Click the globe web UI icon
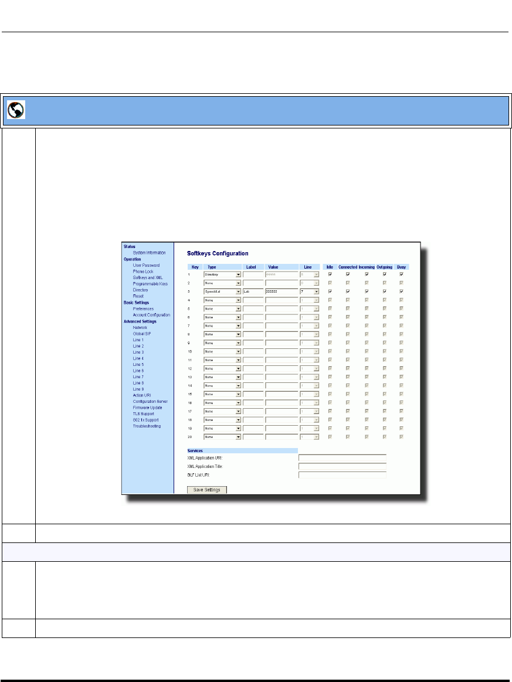 [16, 110]
